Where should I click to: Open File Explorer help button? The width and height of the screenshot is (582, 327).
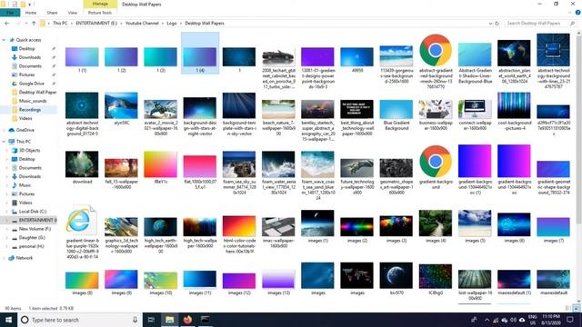(577, 13)
